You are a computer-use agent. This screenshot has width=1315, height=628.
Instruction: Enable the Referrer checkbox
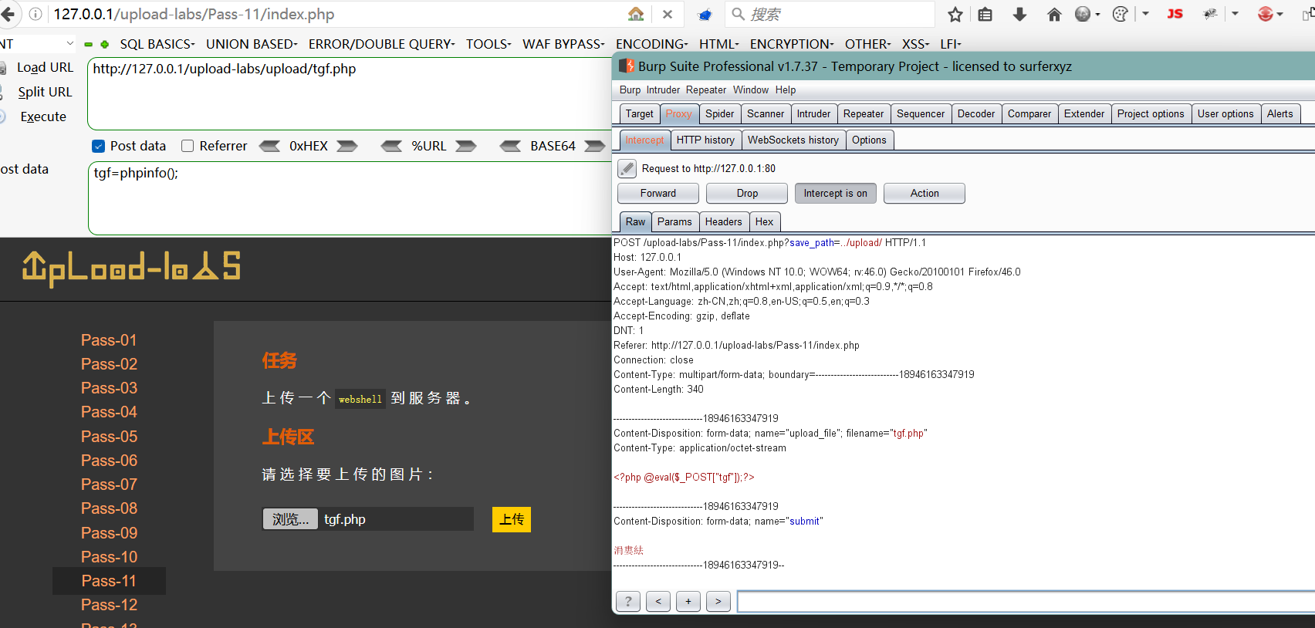point(187,146)
